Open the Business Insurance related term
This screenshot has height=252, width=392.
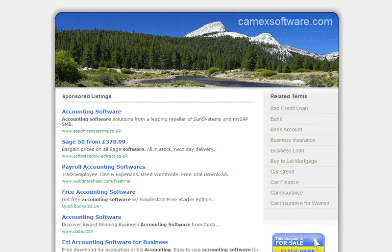(293, 140)
